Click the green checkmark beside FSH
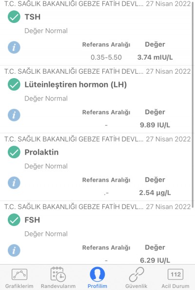 click(14, 220)
